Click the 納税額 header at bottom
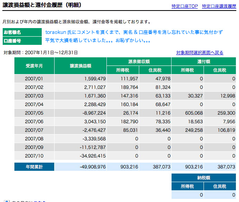This screenshot has height=202, width=239. [x=204, y=178]
